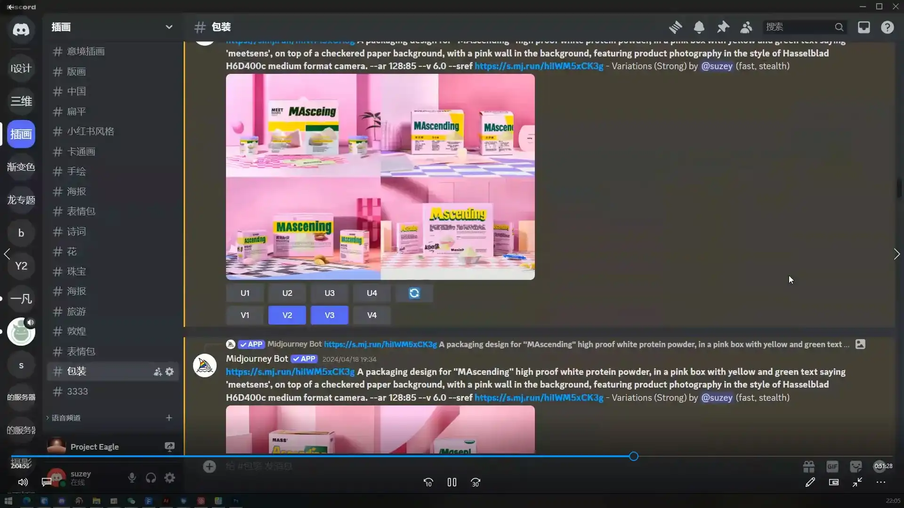Click the notification bell icon
The width and height of the screenshot is (904, 508).
[x=699, y=27]
